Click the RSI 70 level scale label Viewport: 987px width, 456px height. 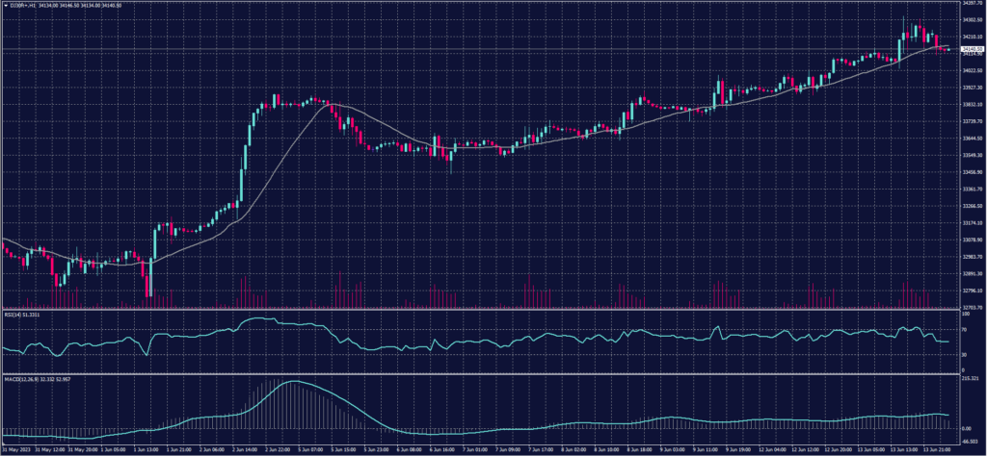pyautogui.click(x=964, y=330)
